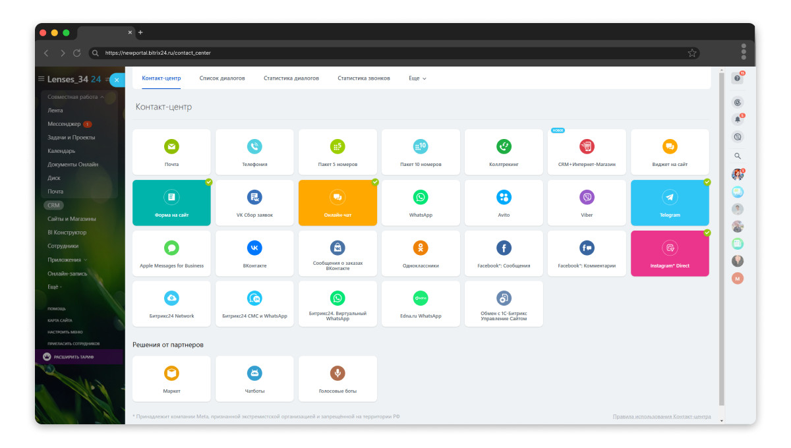Collapse the Совместная работа section
This screenshot has width=791, height=448.
point(76,97)
